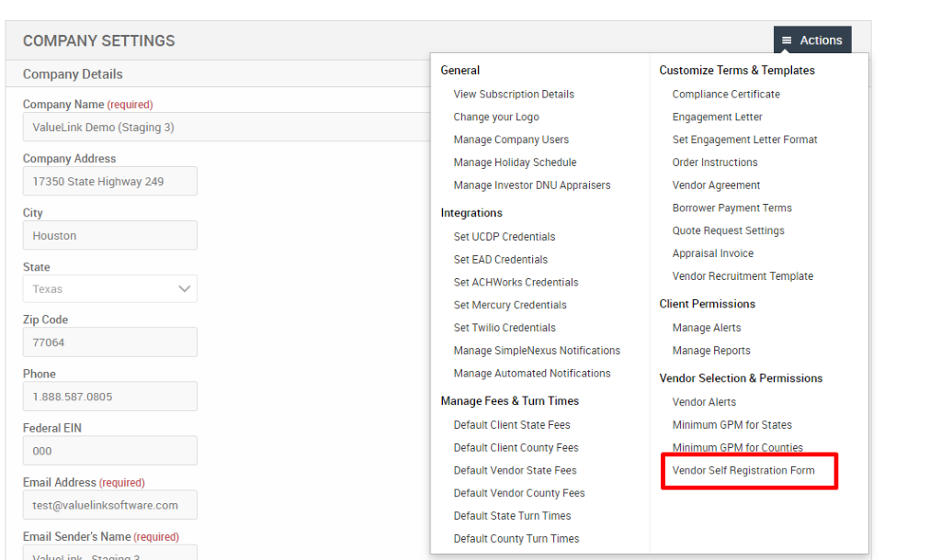The image size is (941, 560).
Task: Select Manage Holiday Schedule
Action: click(515, 162)
